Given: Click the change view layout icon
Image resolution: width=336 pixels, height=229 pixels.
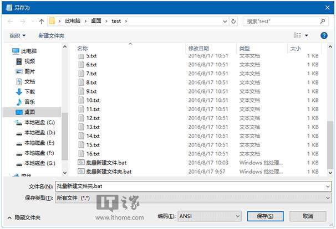Looking at the screenshot, I should [x=297, y=35].
